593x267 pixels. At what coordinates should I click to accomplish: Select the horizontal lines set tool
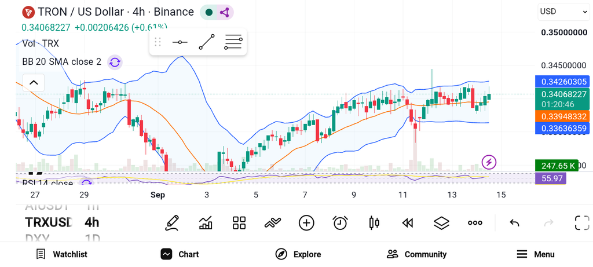point(233,42)
